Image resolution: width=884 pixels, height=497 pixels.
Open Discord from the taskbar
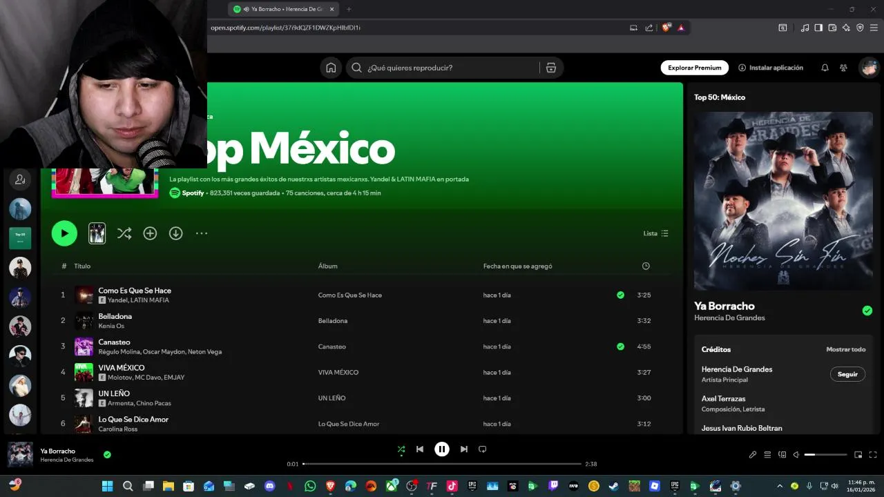point(270,486)
